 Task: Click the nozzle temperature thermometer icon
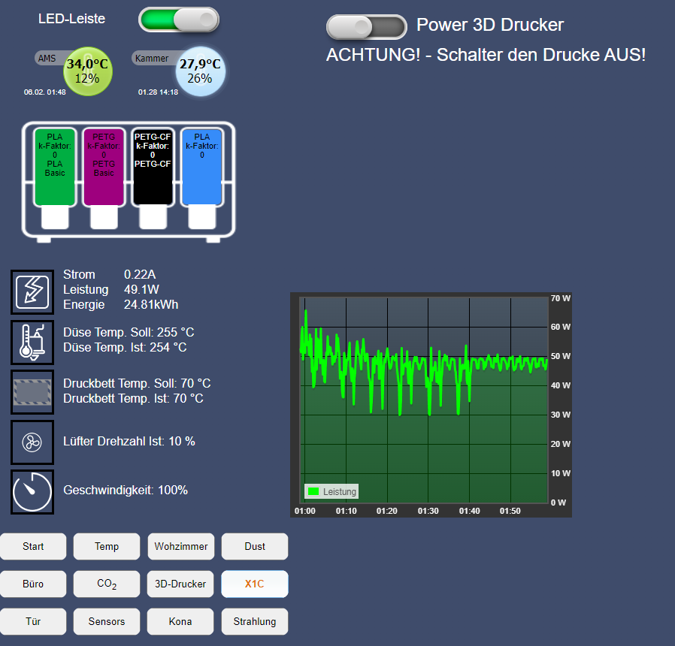tap(32, 343)
